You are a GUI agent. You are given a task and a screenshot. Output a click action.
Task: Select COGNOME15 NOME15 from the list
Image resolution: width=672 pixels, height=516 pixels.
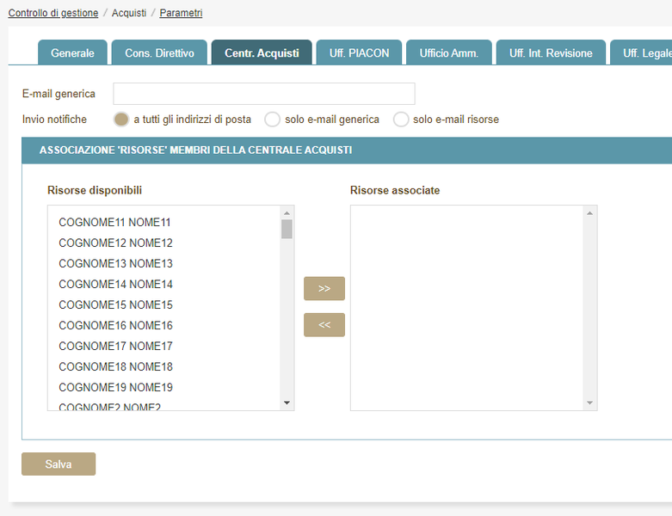[x=115, y=305]
